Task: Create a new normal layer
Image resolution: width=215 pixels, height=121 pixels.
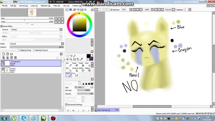Action: point(3,54)
